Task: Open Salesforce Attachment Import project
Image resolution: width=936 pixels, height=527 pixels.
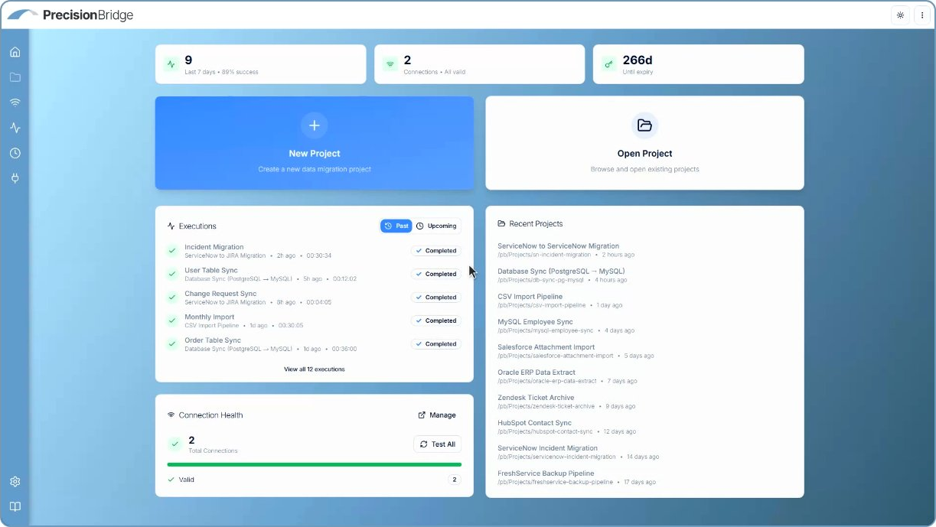Action: [x=644, y=351]
